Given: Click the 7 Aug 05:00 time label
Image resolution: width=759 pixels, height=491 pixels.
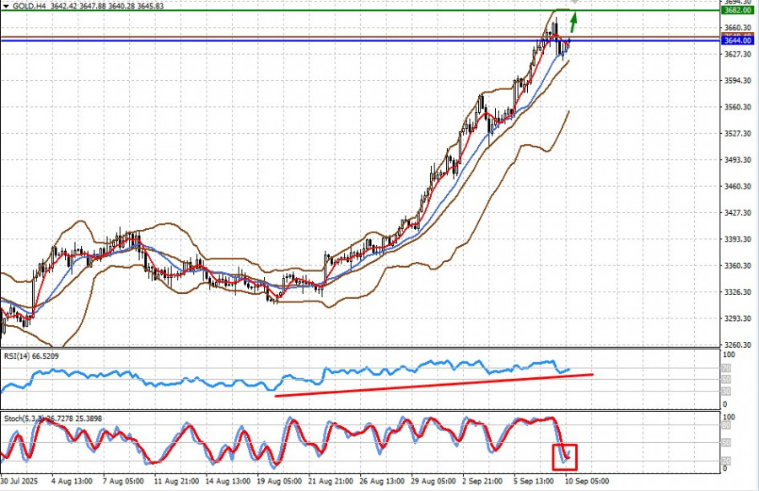Looking at the screenshot, I should (x=123, y=482).
